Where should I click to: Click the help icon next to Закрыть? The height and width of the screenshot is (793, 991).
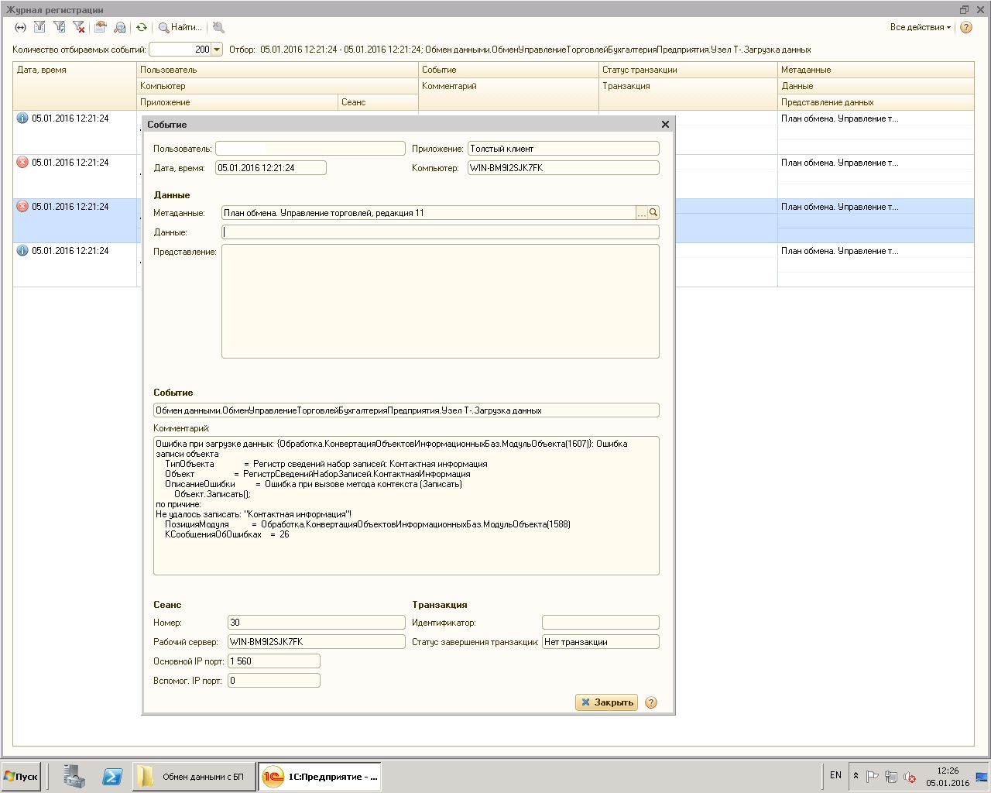651,702
